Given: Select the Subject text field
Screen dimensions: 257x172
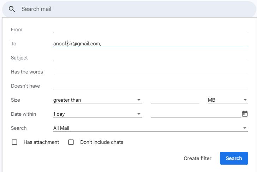Looking at the screenshot, I should click(x=150, y=57).
